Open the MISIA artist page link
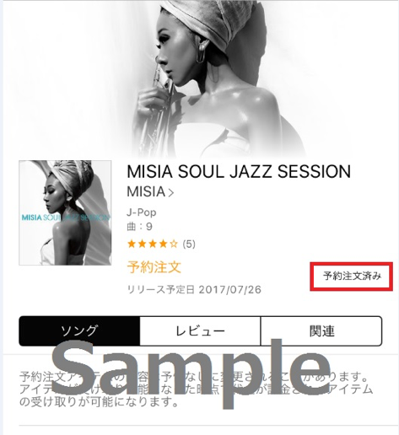The width and height of the screenshot is (399, 435). click(x=150, y=192)
